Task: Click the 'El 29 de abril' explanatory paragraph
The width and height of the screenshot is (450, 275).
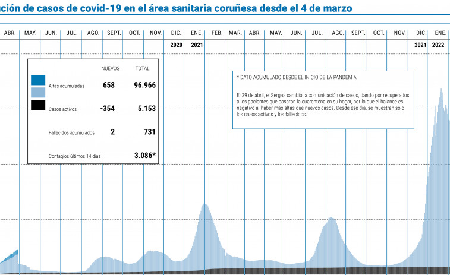Action: (x=323, y=105)
